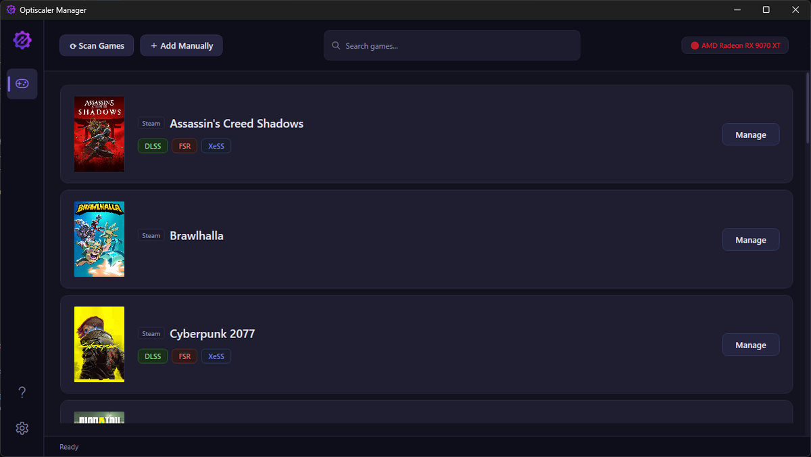Open the help question mark icon
This screenshot has height=457, width=811.
click(22, 392)
